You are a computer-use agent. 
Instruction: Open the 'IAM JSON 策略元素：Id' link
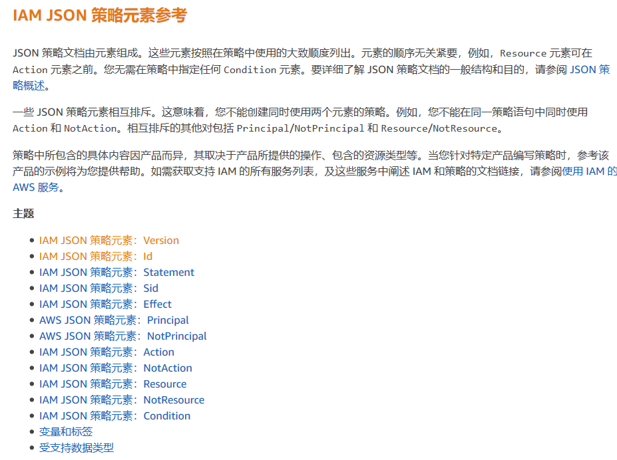(96, 257)
